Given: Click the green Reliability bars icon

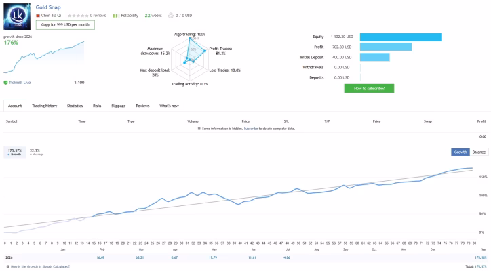Looking at the screenshot, I should click(x=115, y=16).
